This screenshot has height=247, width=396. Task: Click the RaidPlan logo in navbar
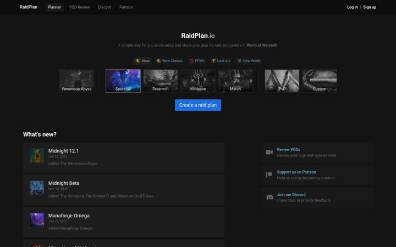click(28, 7)
